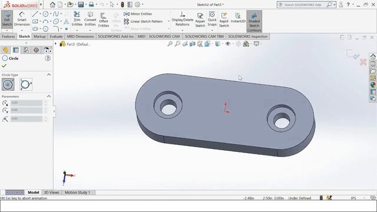Switch to the SOLIDWORKS Add-Ins tab

coord(115,37)
